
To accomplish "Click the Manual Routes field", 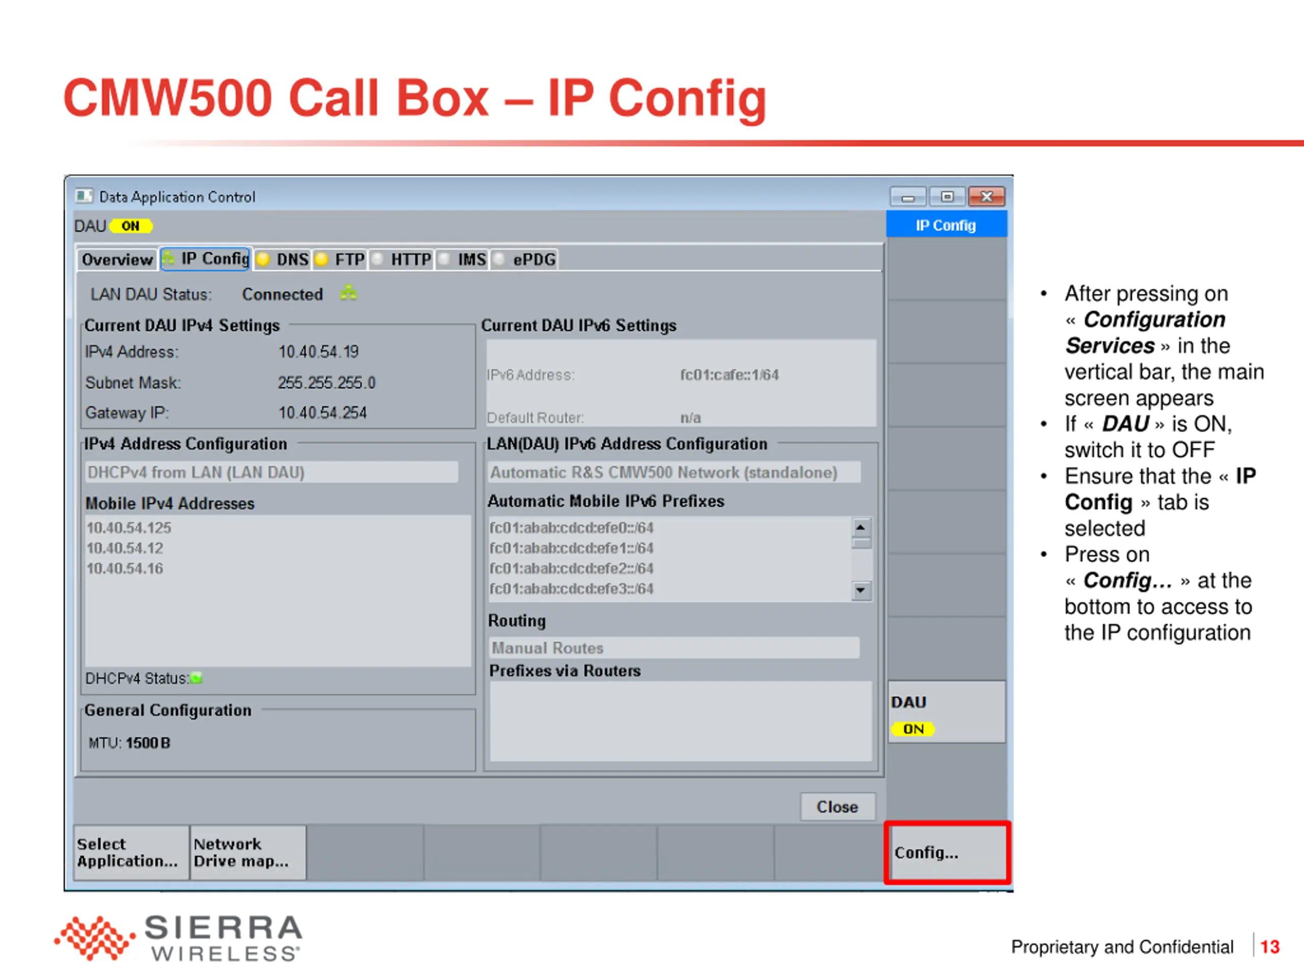I will pos(674,648).
